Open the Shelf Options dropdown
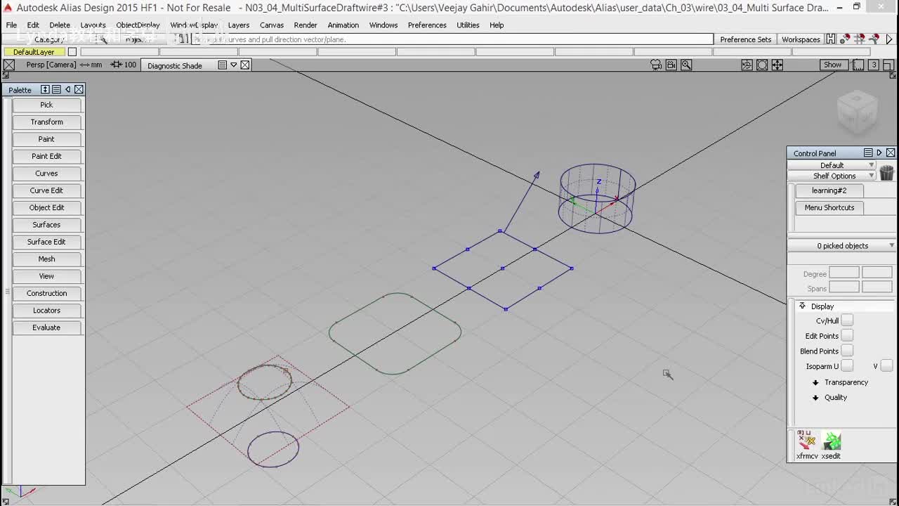 click(x=832, y=176)
